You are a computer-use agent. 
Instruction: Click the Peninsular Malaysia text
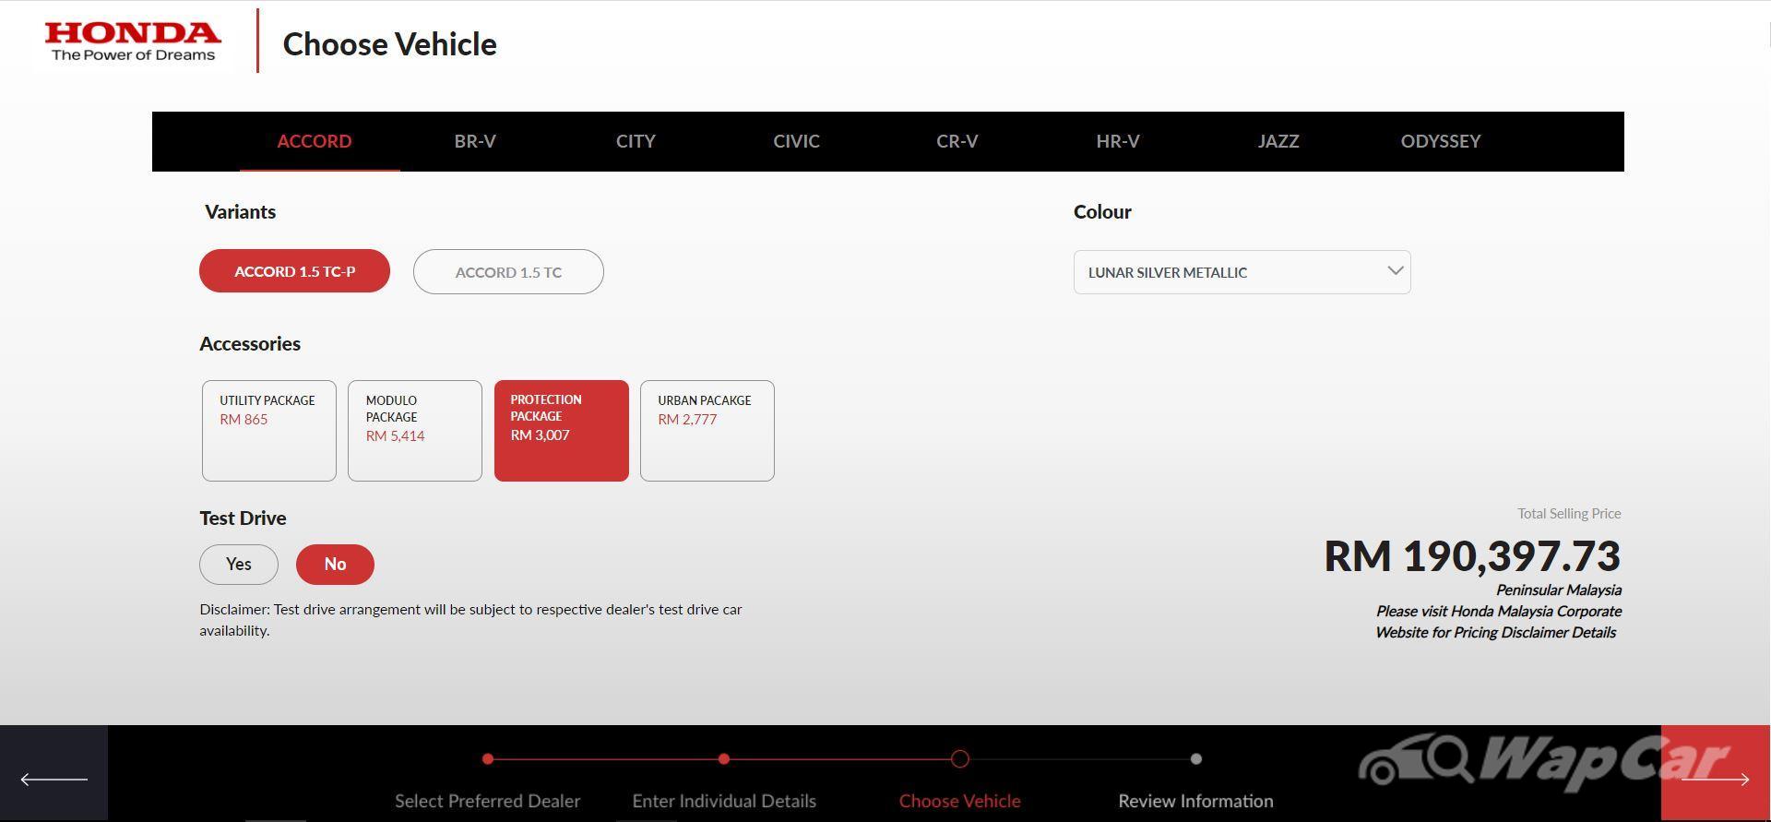coord(1559,590)
